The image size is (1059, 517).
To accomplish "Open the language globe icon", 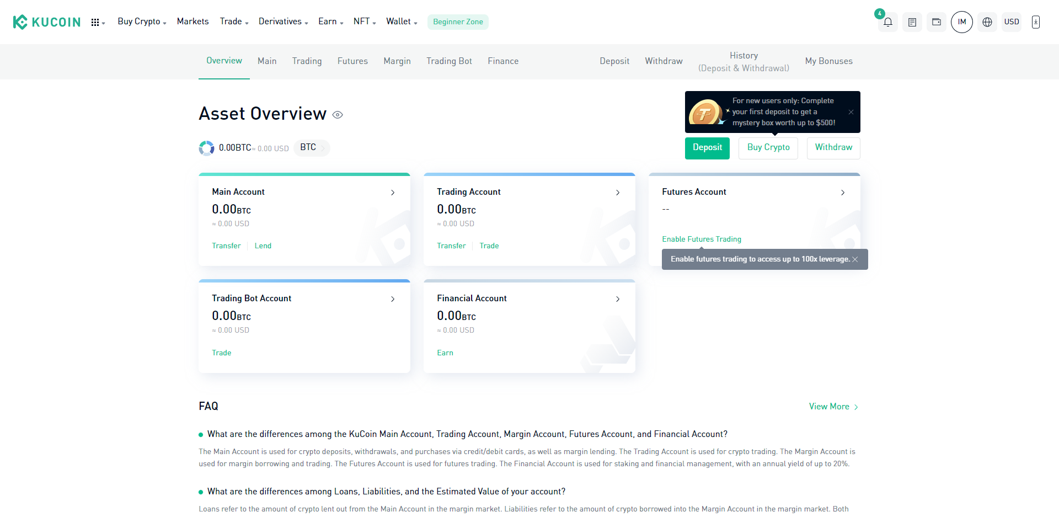I will pos(987,22).
